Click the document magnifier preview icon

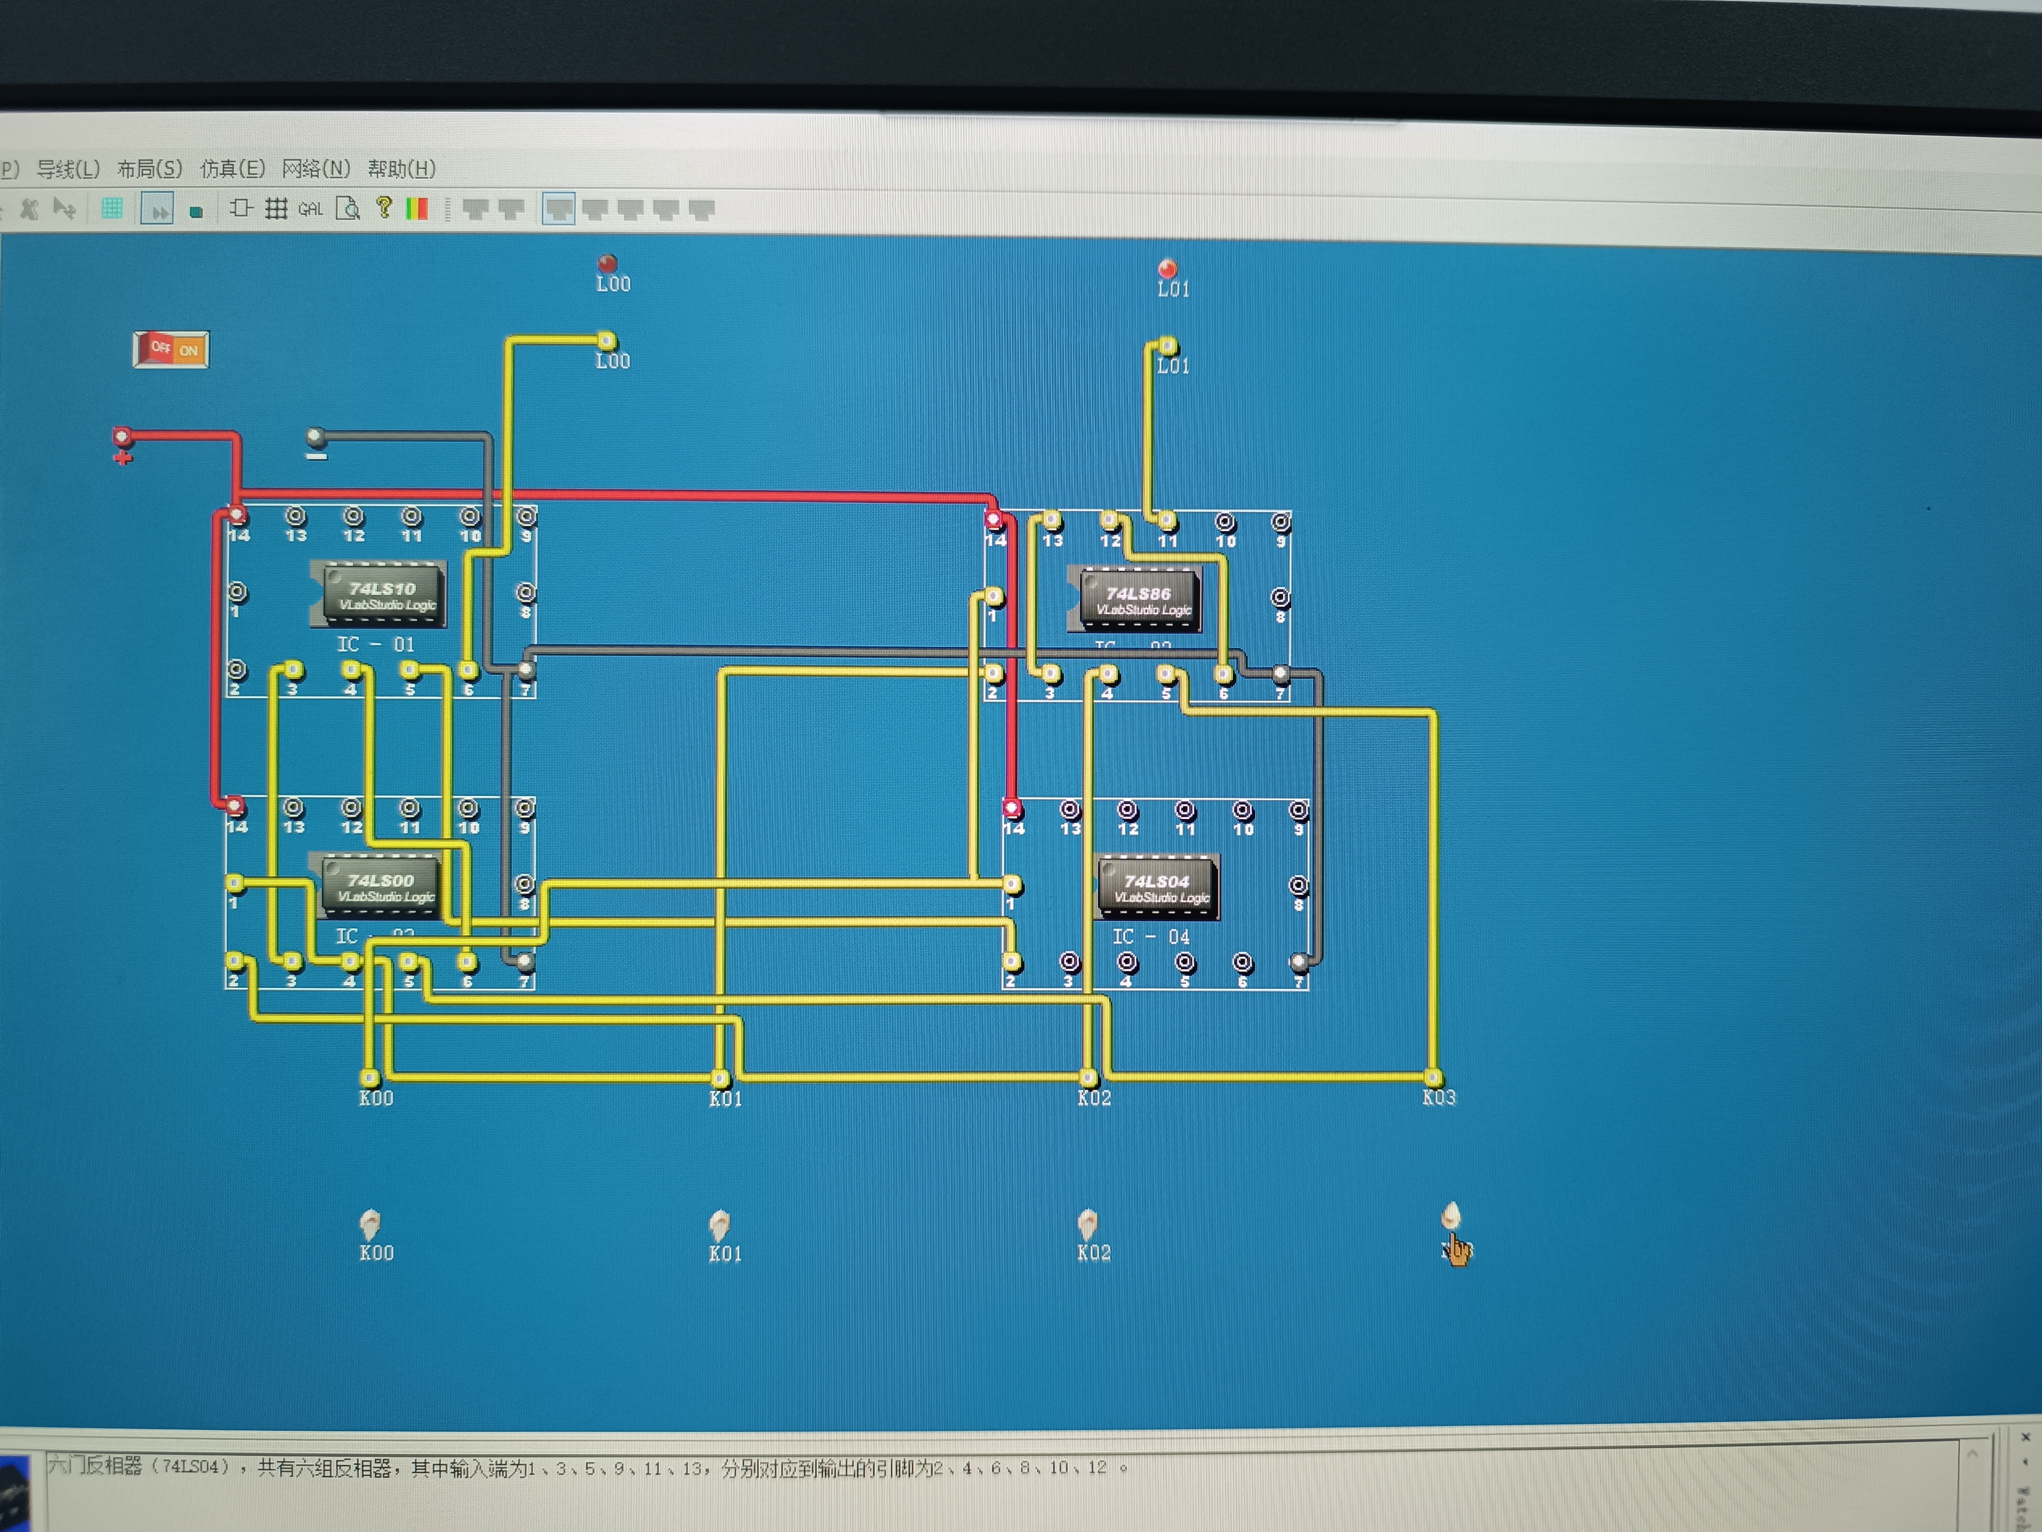(x=348, y=209)
